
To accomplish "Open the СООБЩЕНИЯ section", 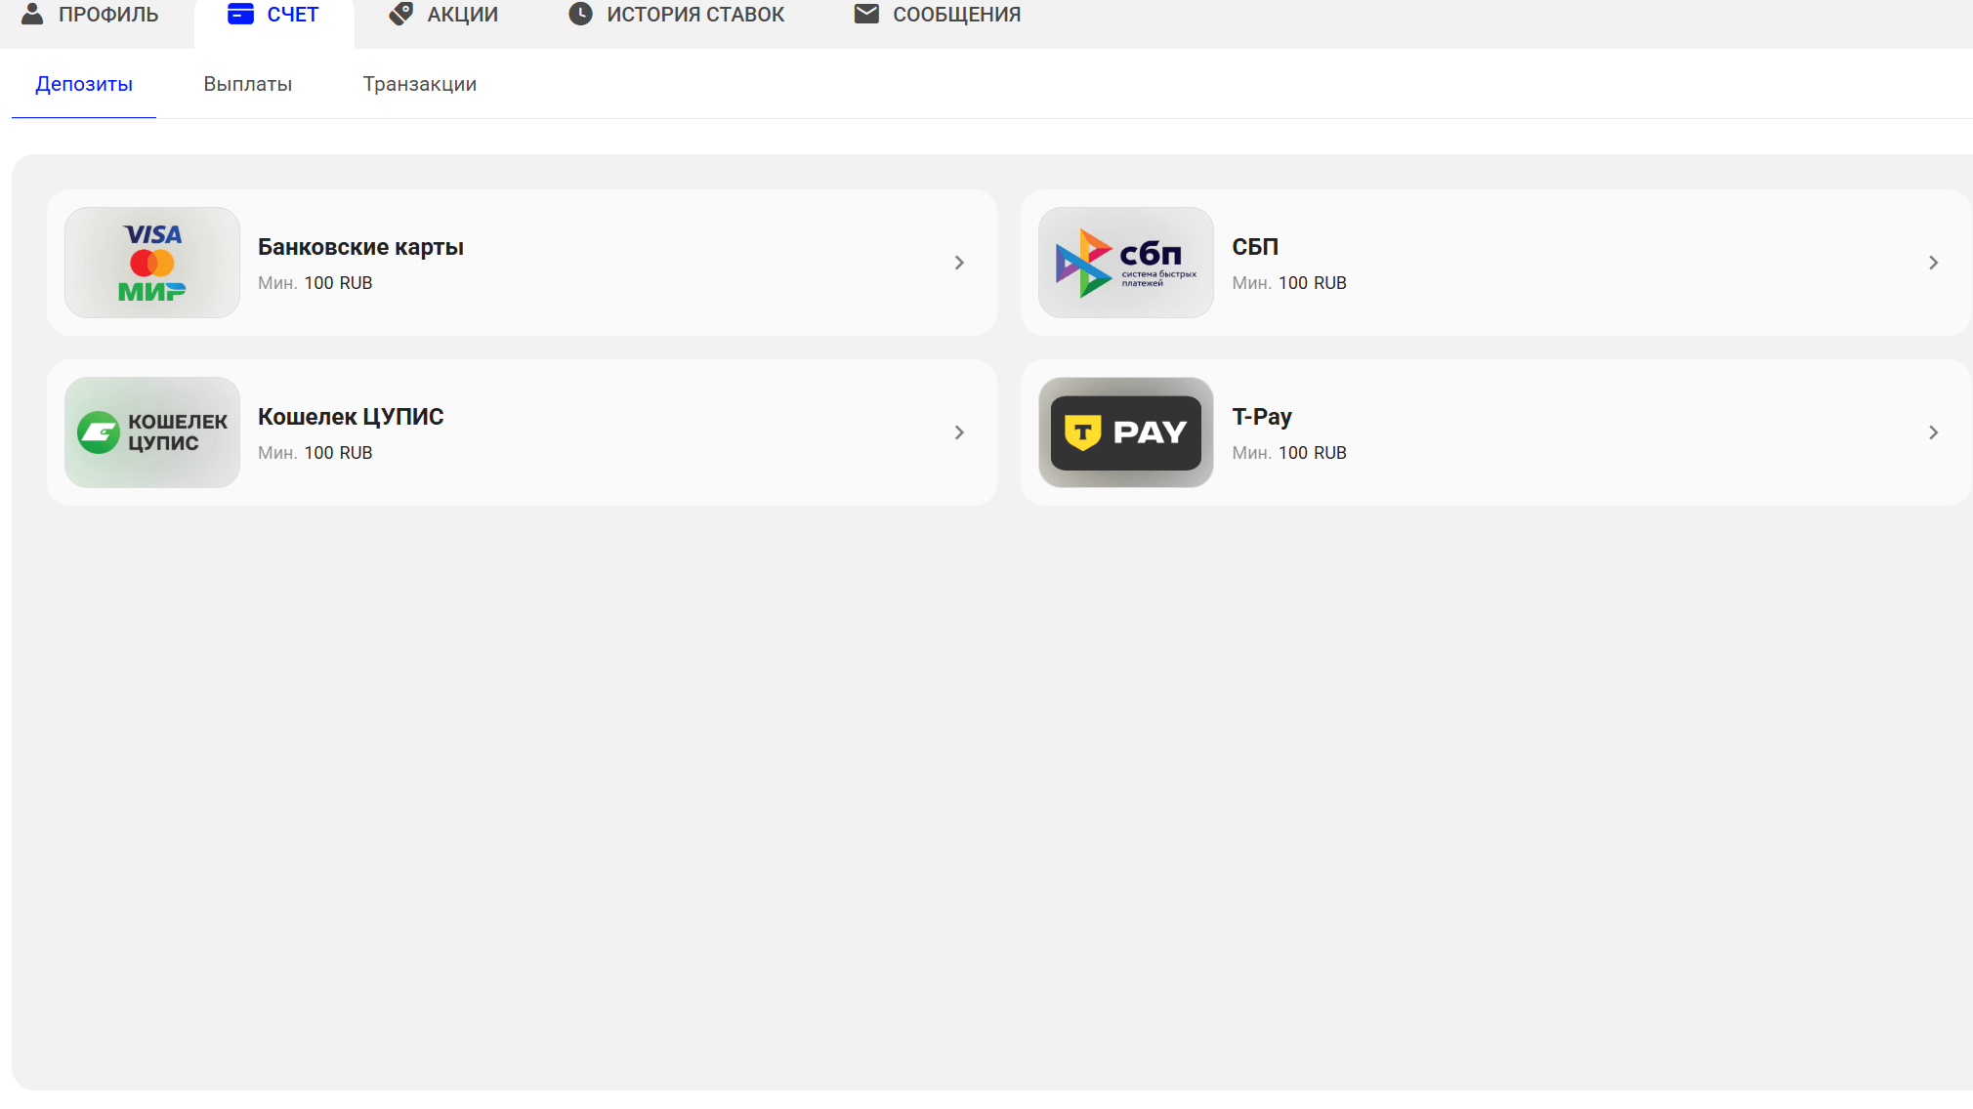I will 956,15.
